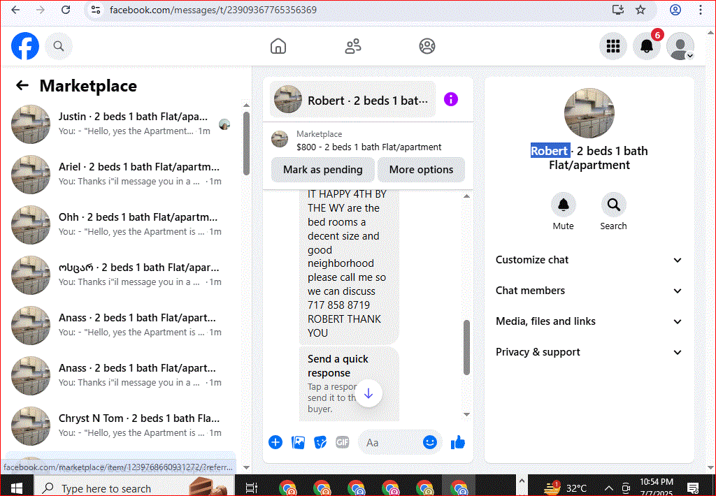This screenshot has height=496, width=716.
Task: Open the Facebook search magnifier
Action: (x=59, y=46)
